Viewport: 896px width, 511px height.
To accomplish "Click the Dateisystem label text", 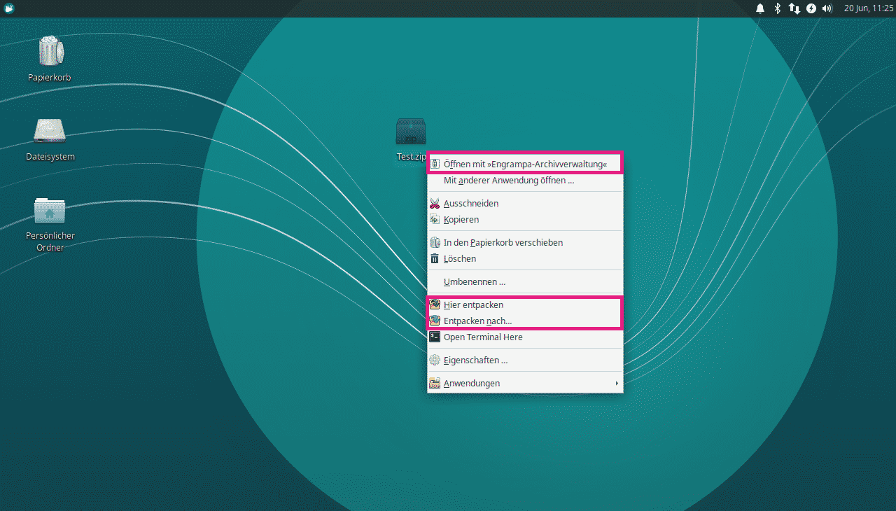I will 50,156.
